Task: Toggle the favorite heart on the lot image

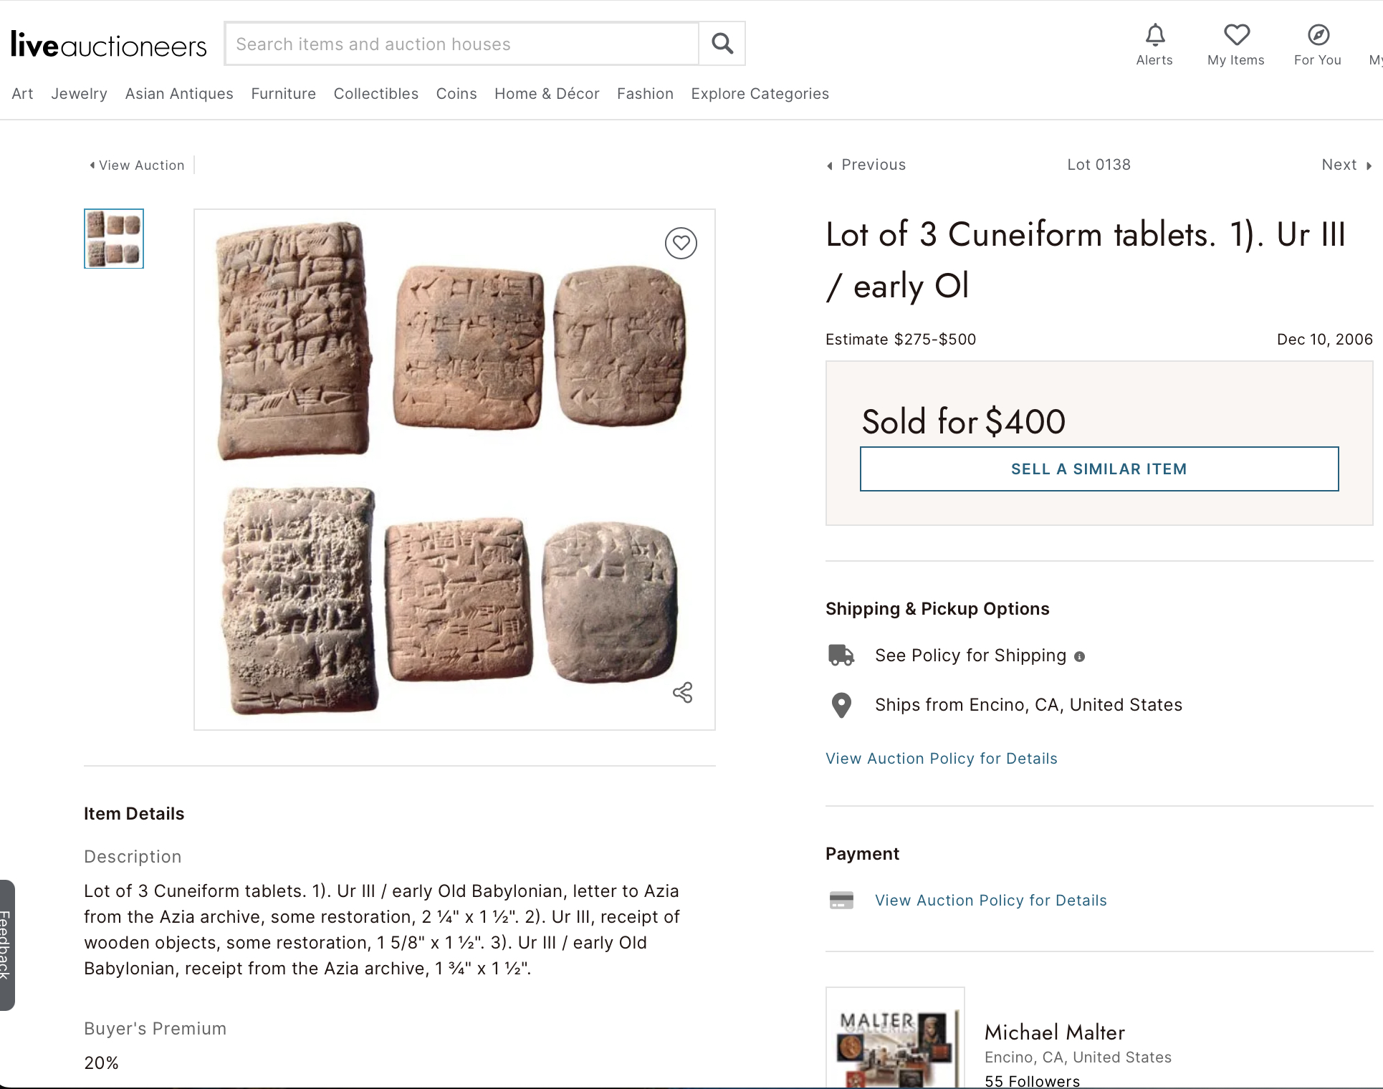Action: (681, 244)
